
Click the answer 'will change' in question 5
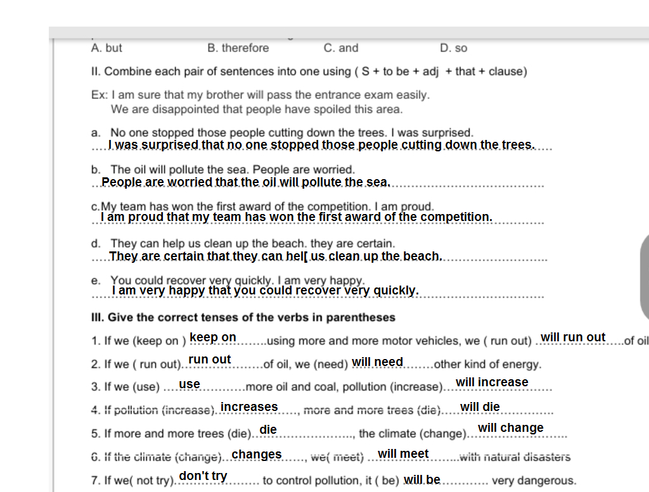pos(510,427)
